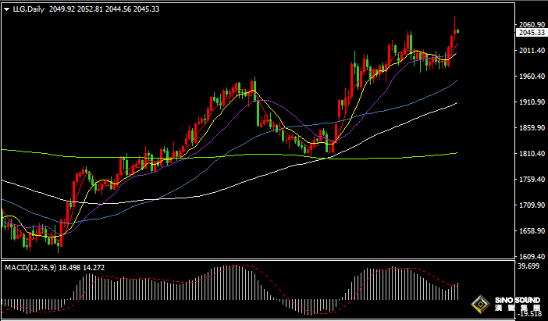Click the 1709.90 price axis label

[531, 205]
